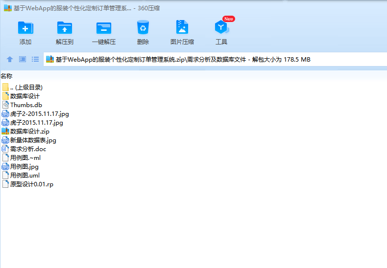
Task: Select the 数据库设计 folder
Action: pyautogui.click(x=21, y=96)
